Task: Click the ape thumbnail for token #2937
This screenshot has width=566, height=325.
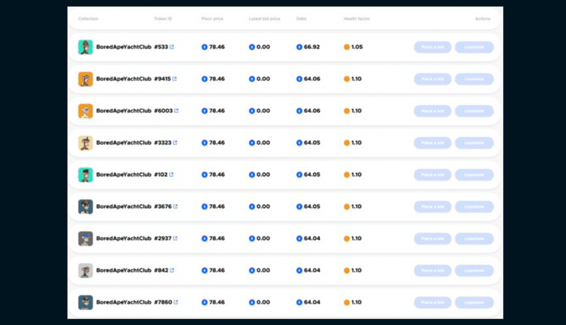Action: click(x=86, y=239)
